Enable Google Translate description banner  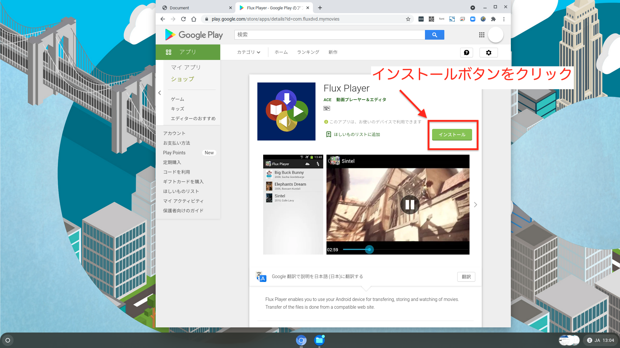(x=466, y=276)
